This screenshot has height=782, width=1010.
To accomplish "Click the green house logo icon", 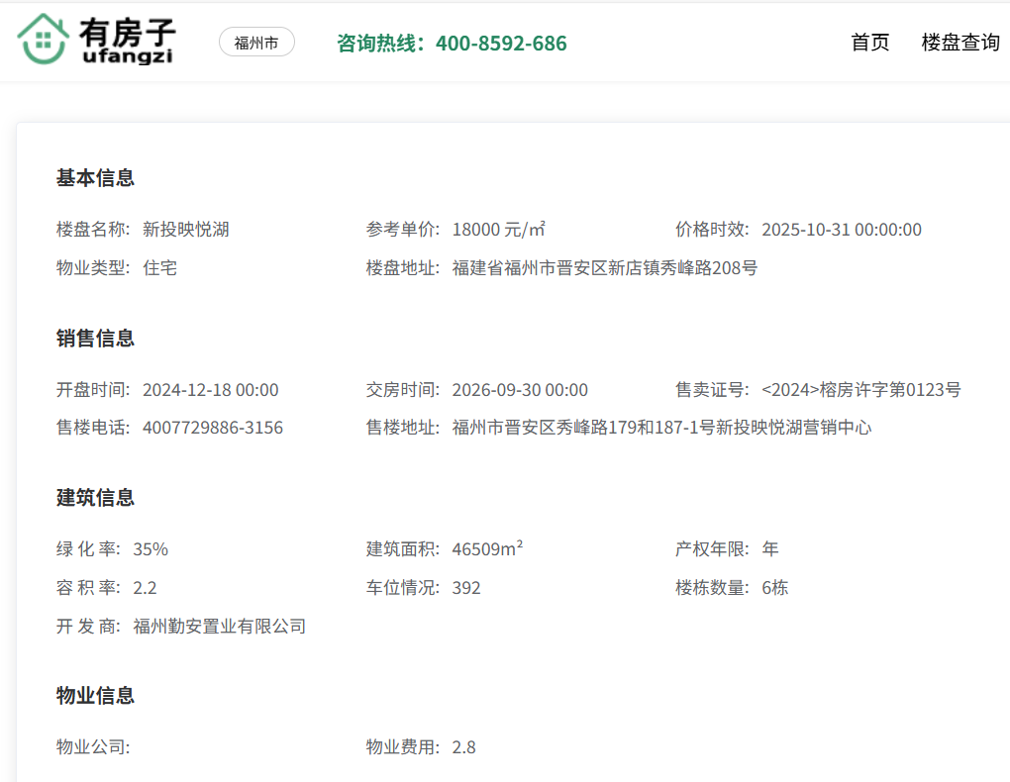I will point(43,40).
